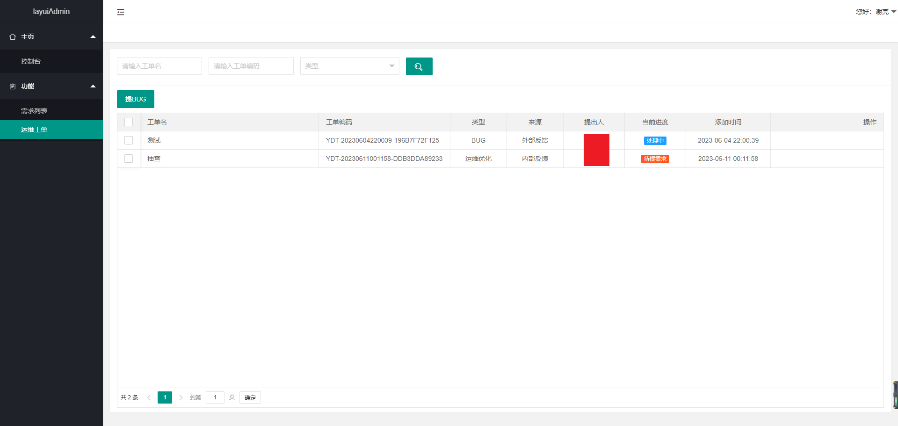Open the user 谢亮 dropdown
The width and height of the screenshot is (898, 426).
click(x=876, y=12)
